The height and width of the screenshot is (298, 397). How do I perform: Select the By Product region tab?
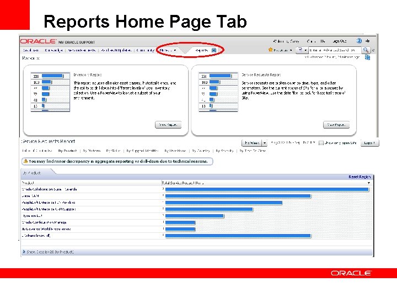click(x=32, y=173)
